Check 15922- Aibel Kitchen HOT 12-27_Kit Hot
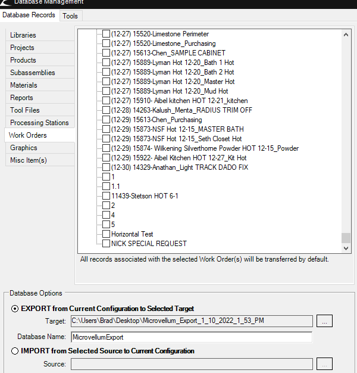Screen dimensions: 357x373 (106, 157)
